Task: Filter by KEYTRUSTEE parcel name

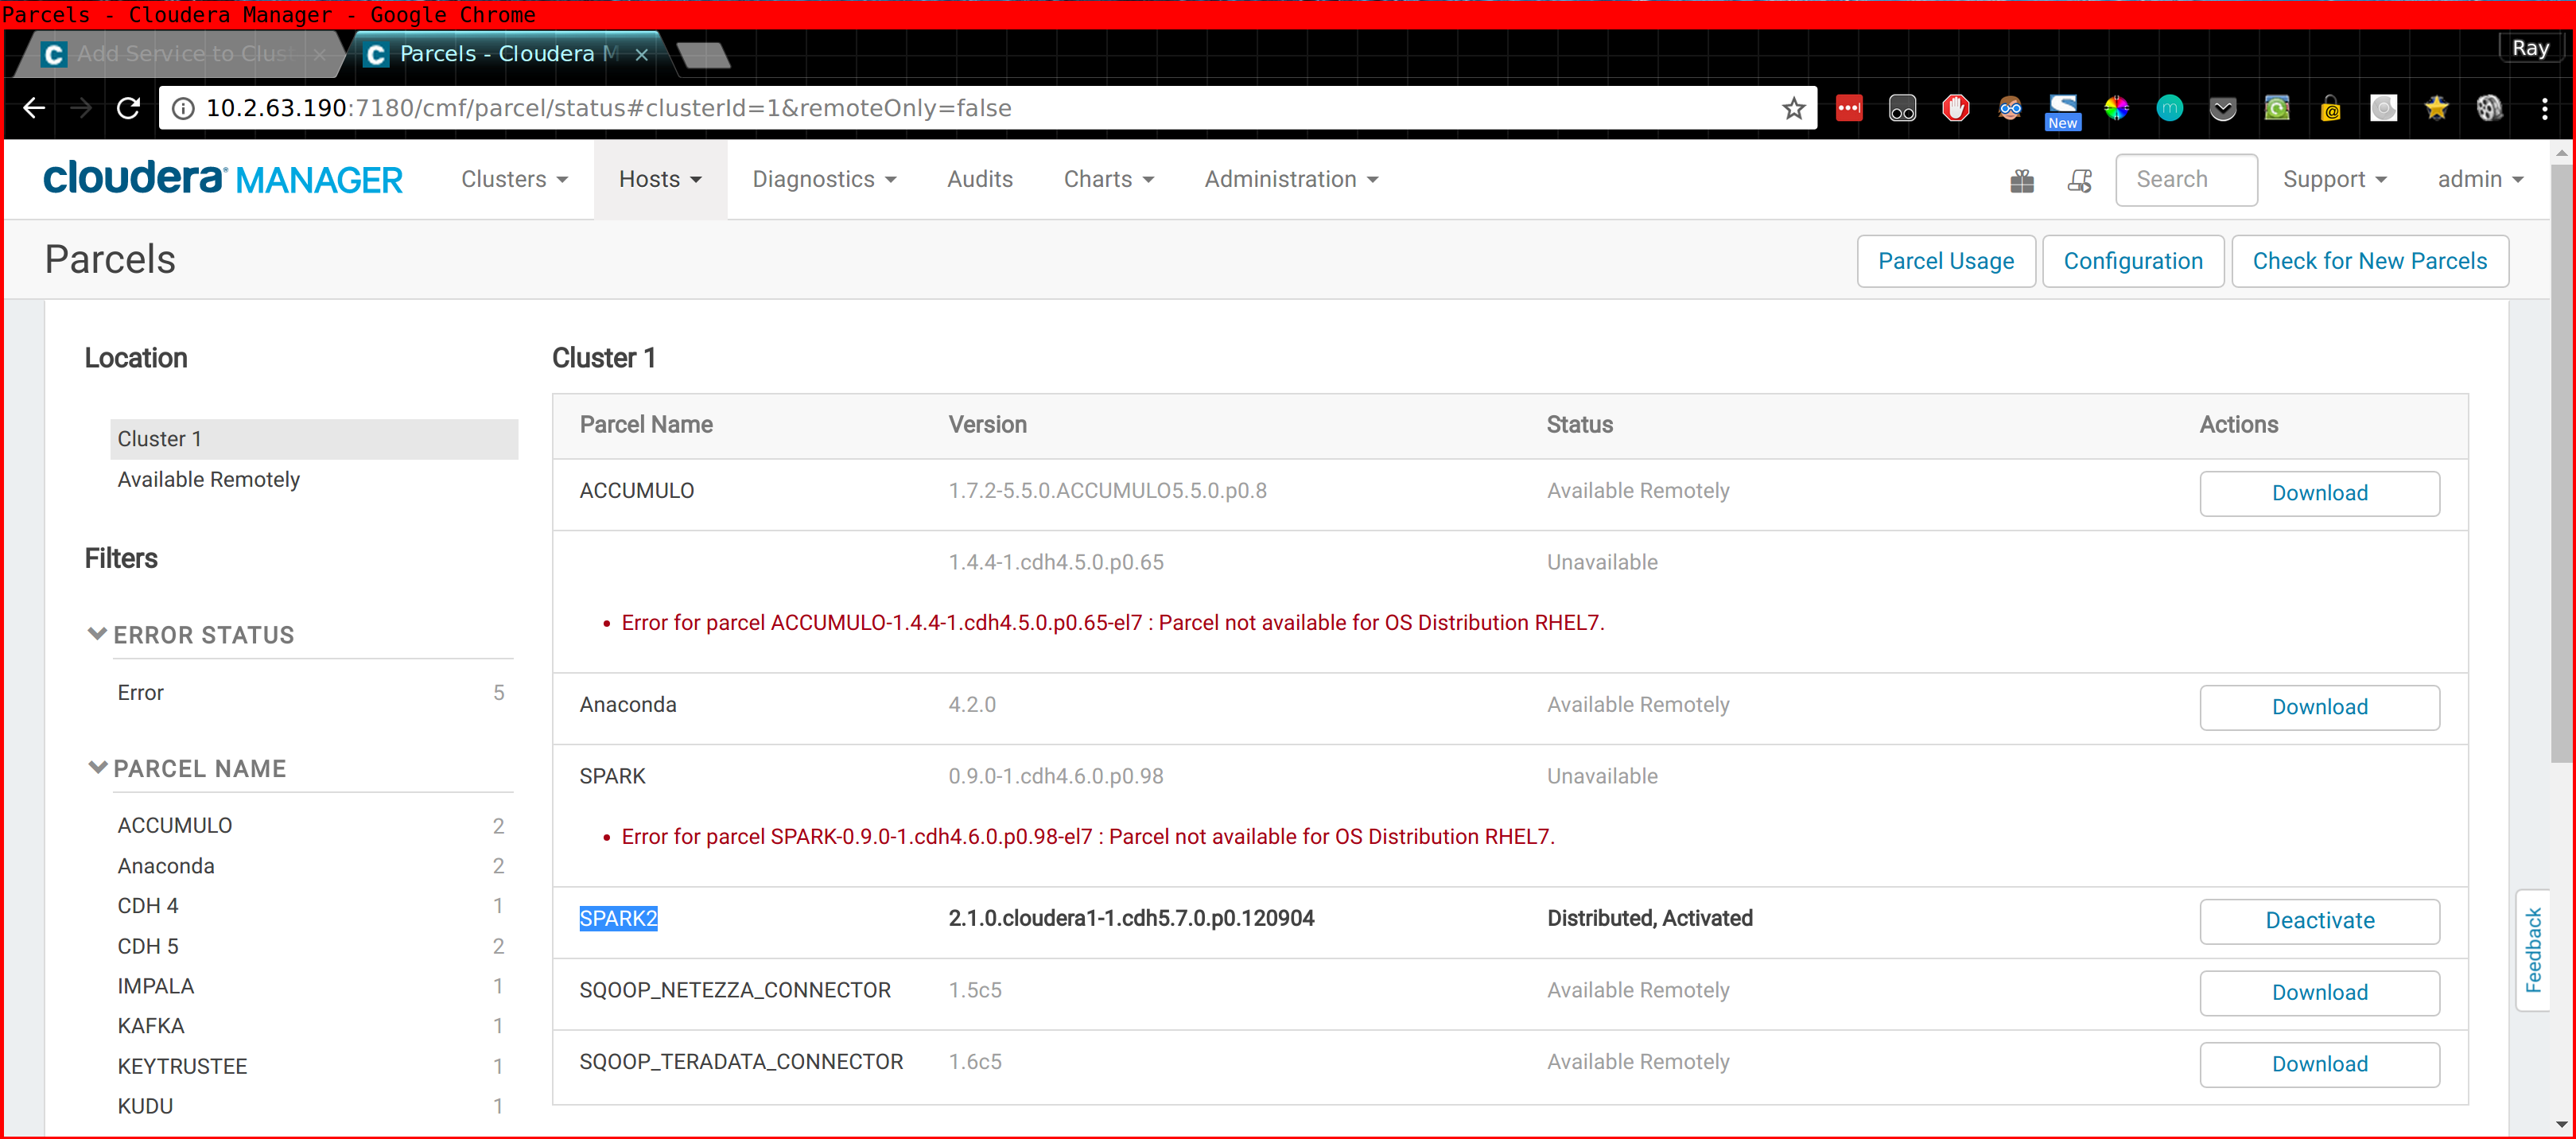Action: [310, 1066]
